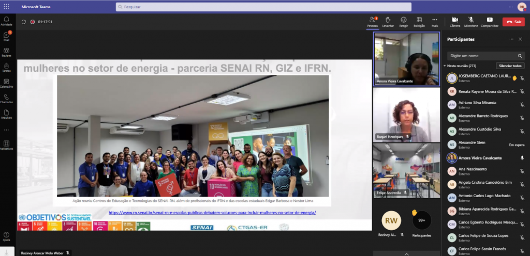
Task: Click muted mic icon for Ana Nascimento
Action: 522,171
